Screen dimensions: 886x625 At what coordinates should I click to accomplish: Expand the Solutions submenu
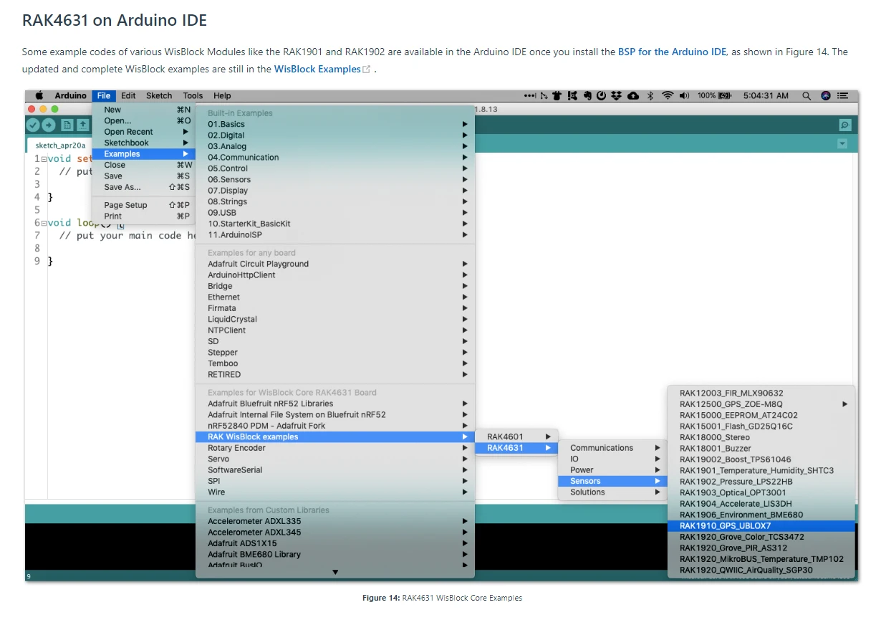[x=613, y=492]
